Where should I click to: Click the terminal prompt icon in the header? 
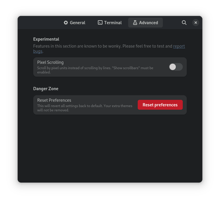click(x=100, y=23)
